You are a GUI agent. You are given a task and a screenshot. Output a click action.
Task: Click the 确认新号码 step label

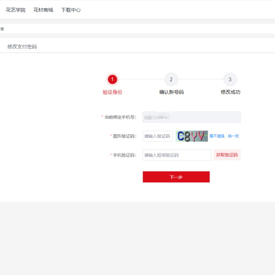[x=171, y=92]
